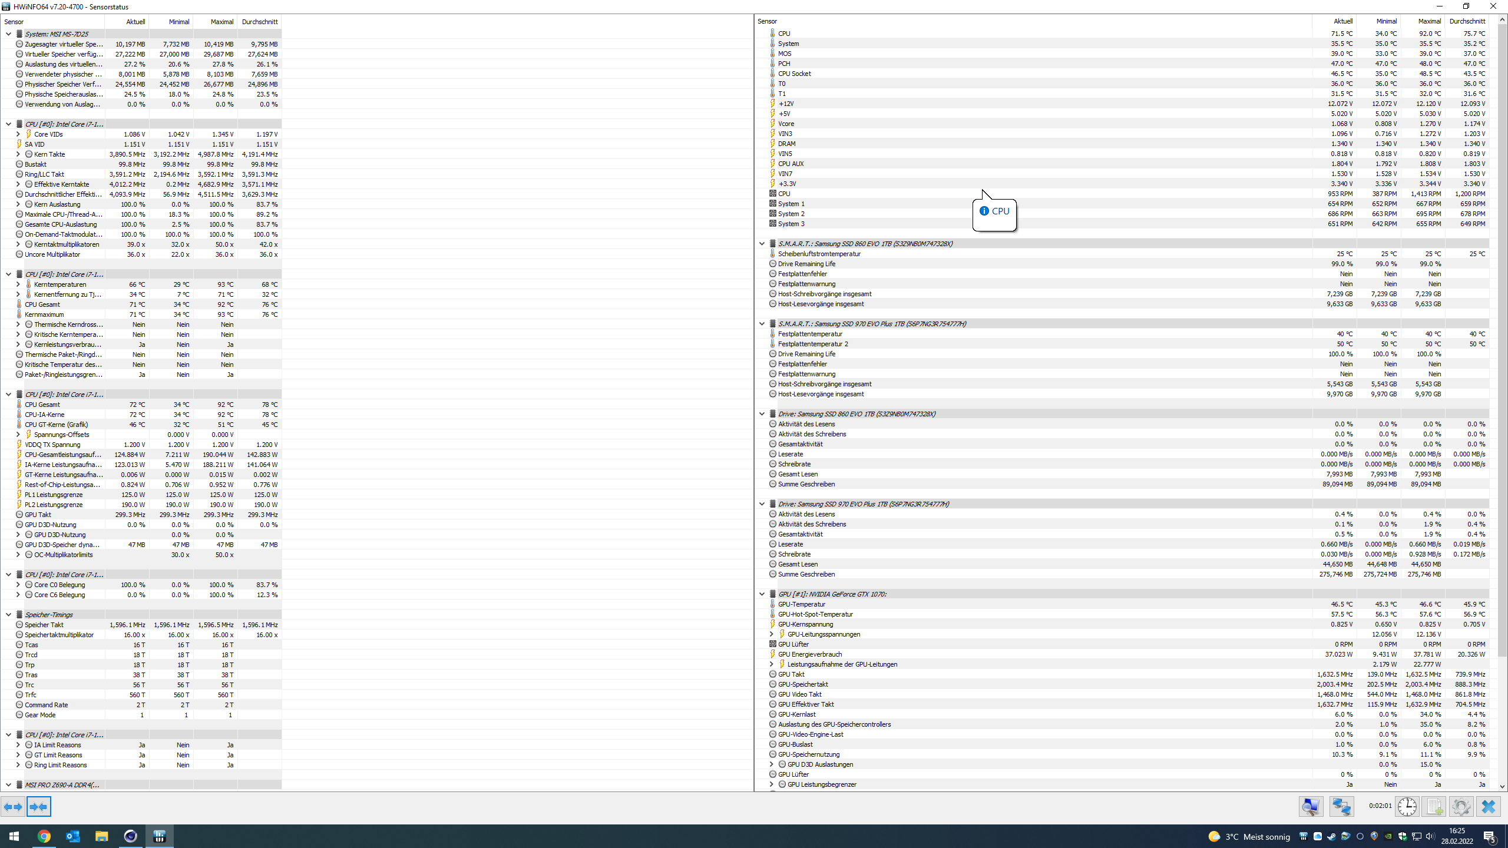This screenshot has height=848, width=1508.
Task: Expand the Core VIDs row
Action: pos(18,134)
